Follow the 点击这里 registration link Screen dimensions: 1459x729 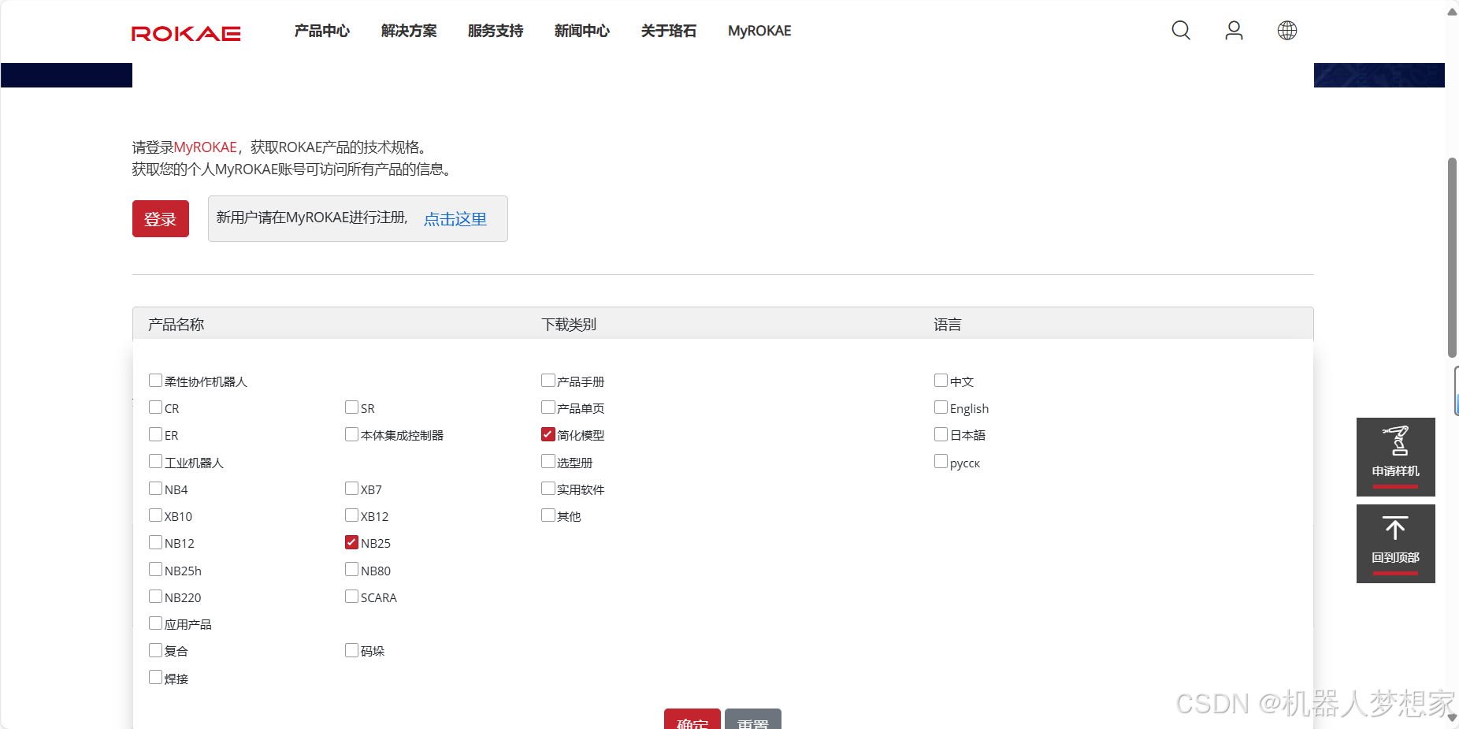(455, 219)
